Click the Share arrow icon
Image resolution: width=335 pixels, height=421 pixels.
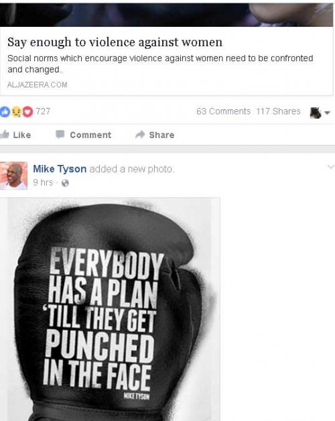(140, 135)
